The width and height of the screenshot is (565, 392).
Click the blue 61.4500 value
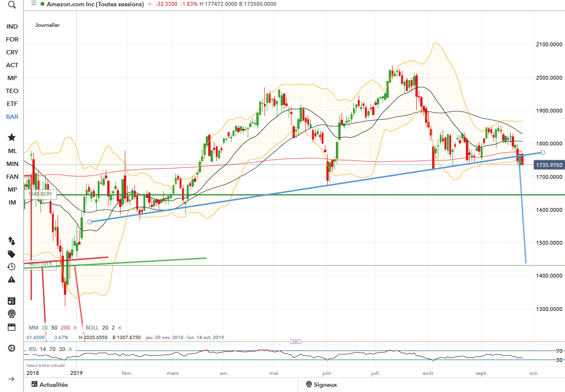pos(36,338)
